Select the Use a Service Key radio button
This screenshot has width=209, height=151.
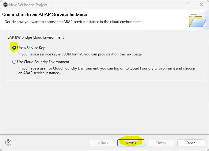click(x=14, y=47)
